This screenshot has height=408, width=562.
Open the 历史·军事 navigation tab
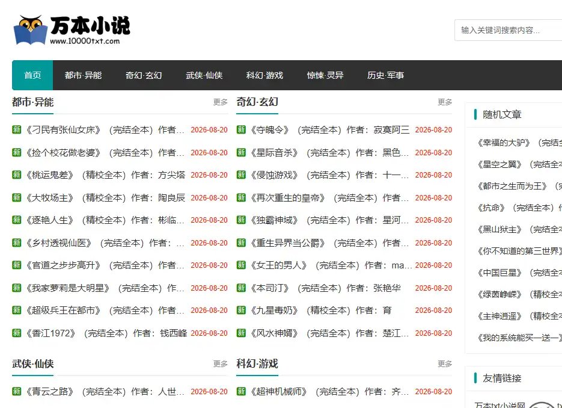(x=386, y=75)
